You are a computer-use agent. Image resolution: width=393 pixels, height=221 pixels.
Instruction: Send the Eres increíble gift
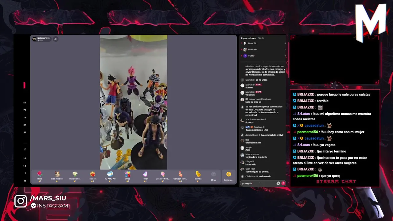coord(57,176)
